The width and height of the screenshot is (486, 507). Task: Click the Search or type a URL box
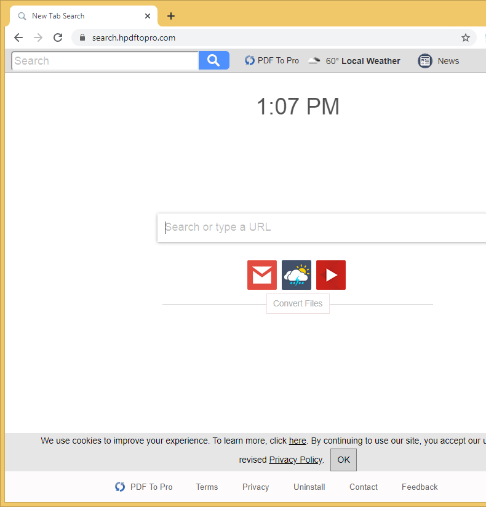tap(321, 227)
